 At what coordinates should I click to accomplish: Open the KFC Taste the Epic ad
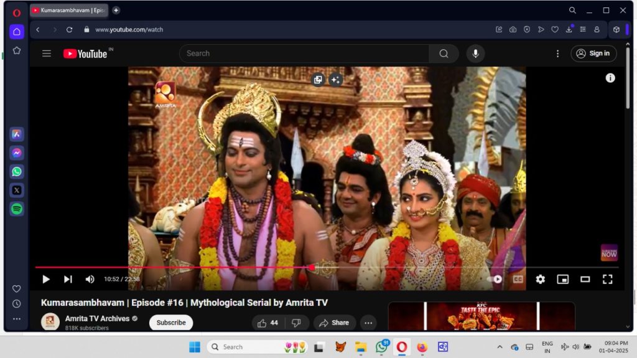tap(481, 316)
